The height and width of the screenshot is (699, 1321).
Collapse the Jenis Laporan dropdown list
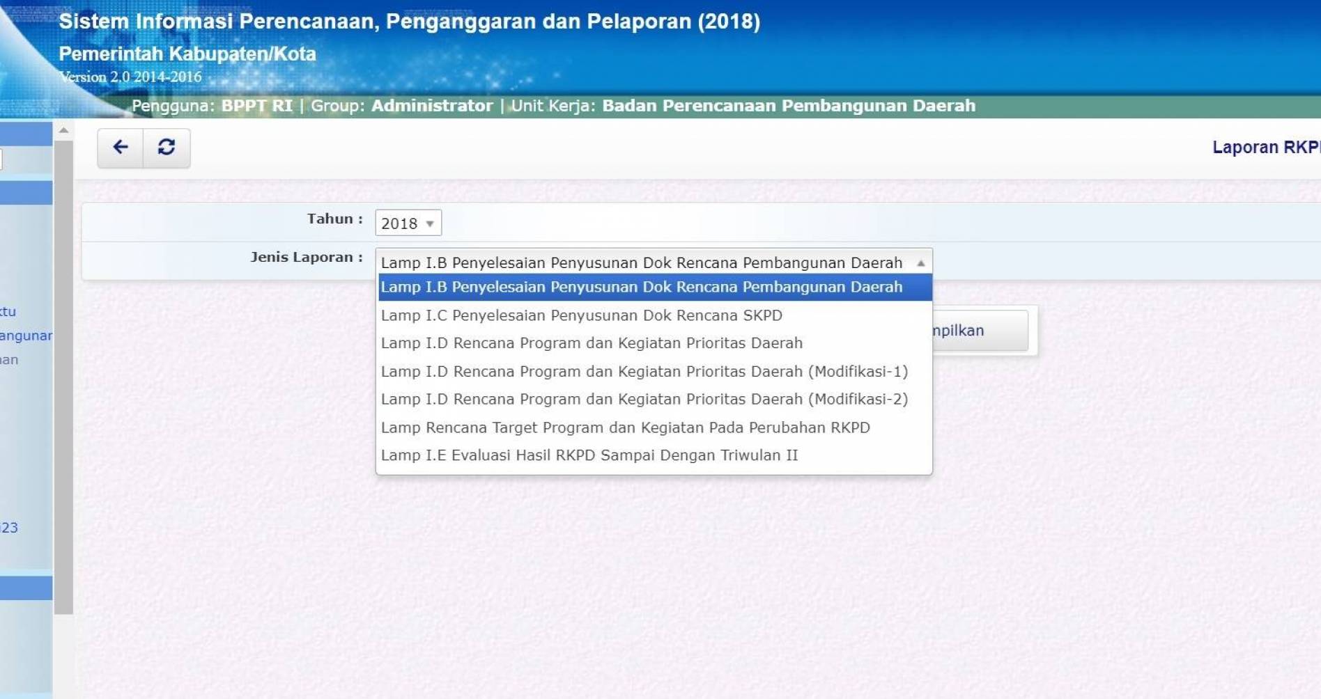(x=921, y=262)
